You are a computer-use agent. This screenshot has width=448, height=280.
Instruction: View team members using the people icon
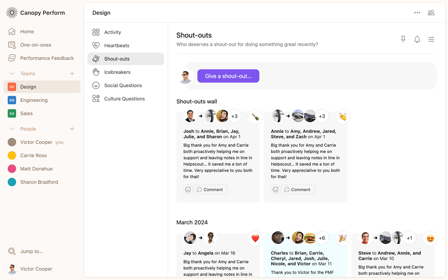[x=431, y=13]
